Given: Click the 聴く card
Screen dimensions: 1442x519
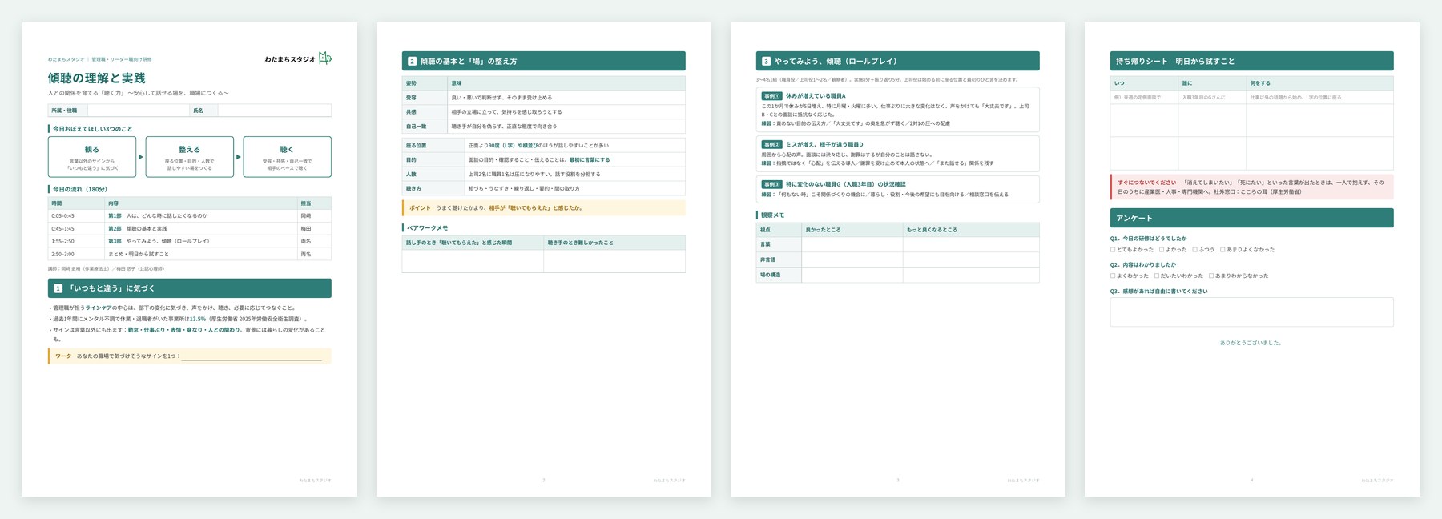Looking at the screenshot, I should (x=287, y=157).
